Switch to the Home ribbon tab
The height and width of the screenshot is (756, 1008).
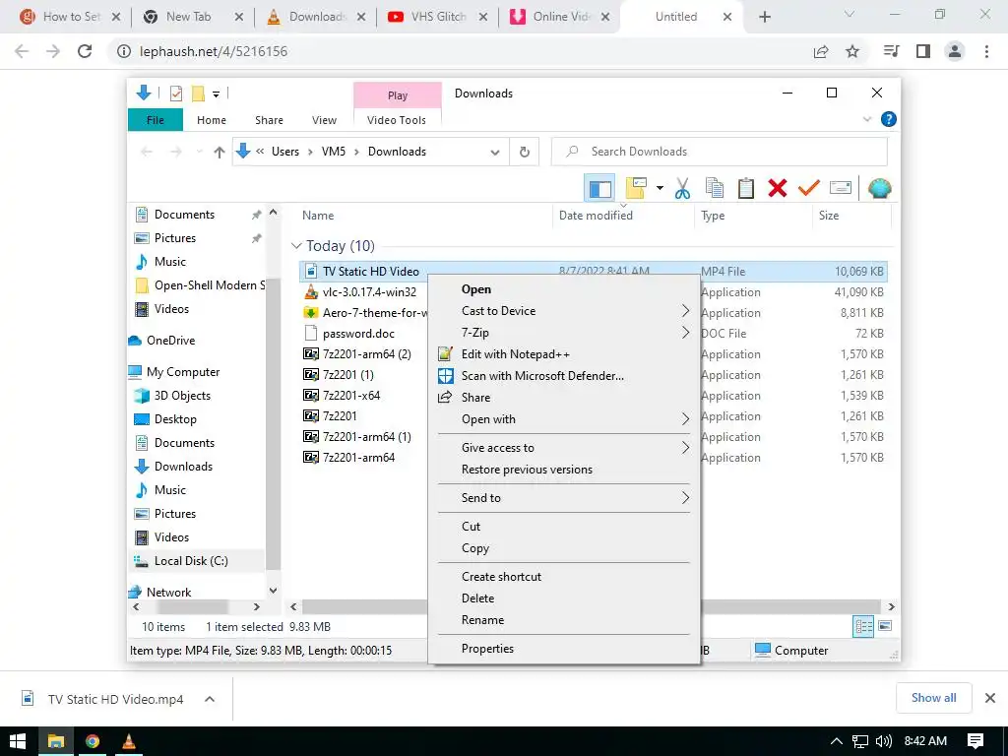coord(212,120)
